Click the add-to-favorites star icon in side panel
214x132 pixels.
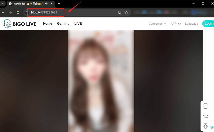coord(205,116)
